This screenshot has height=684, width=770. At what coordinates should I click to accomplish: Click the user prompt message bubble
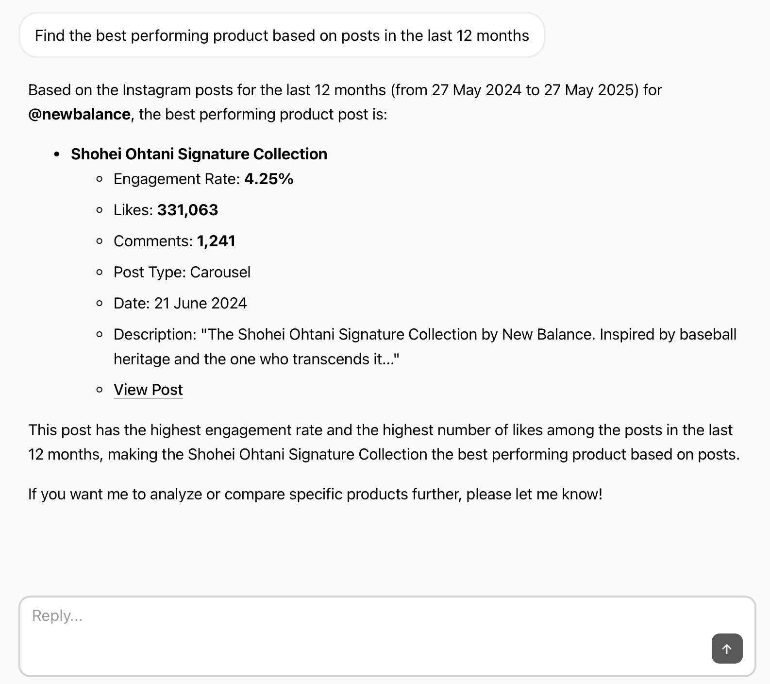point(282,35)
